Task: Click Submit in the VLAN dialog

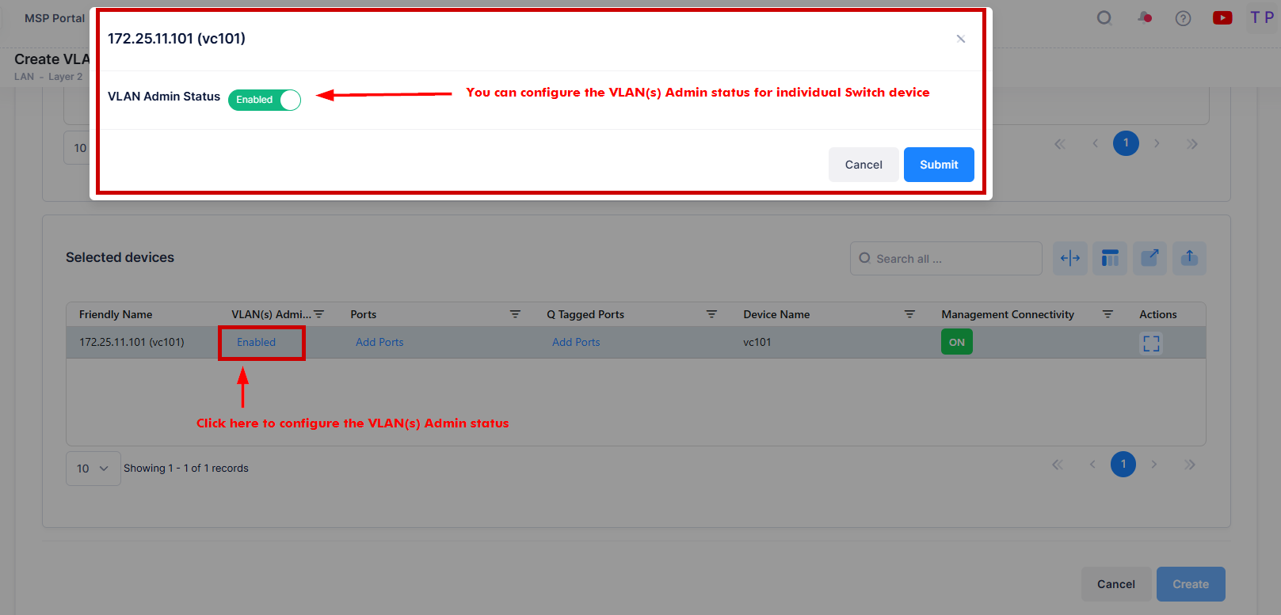Action: (938, 165)
